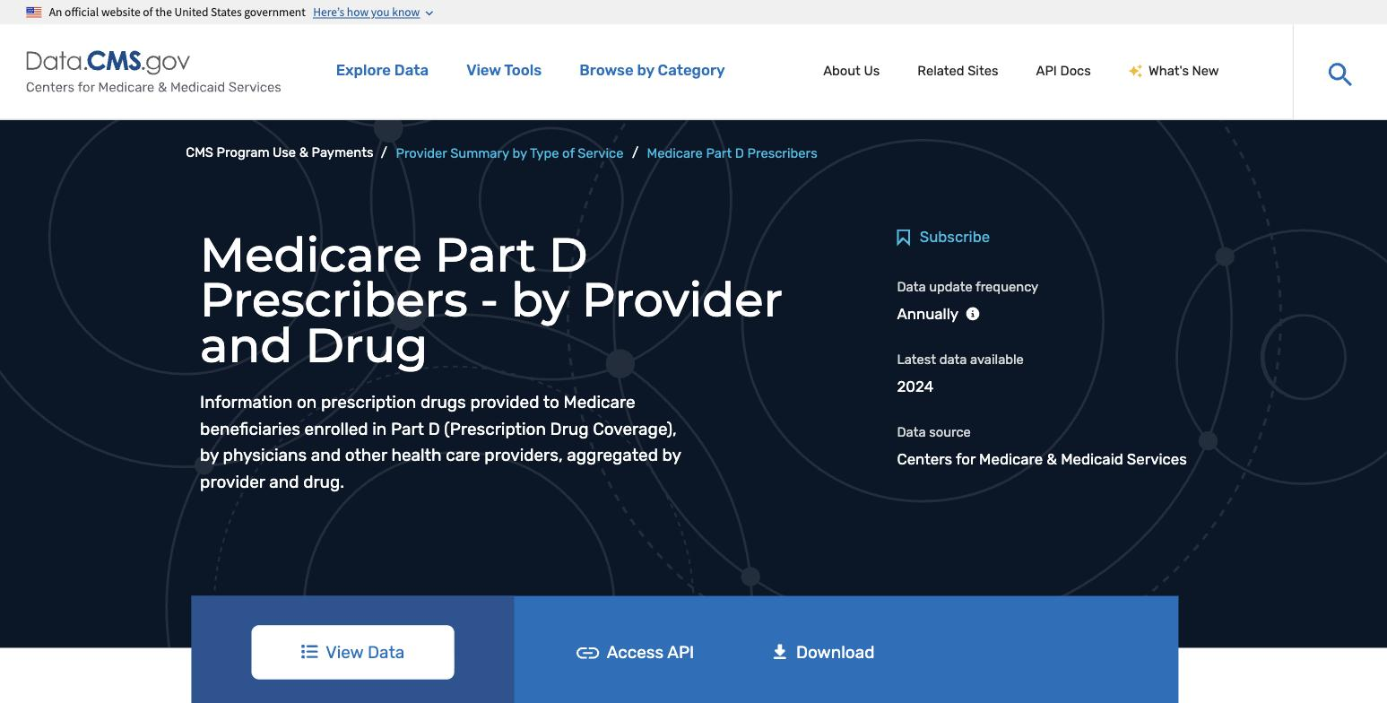Click the page title Medicare Part D Prescribers
This screenshot has width=1387, height=703.
[x=491, y=299]
